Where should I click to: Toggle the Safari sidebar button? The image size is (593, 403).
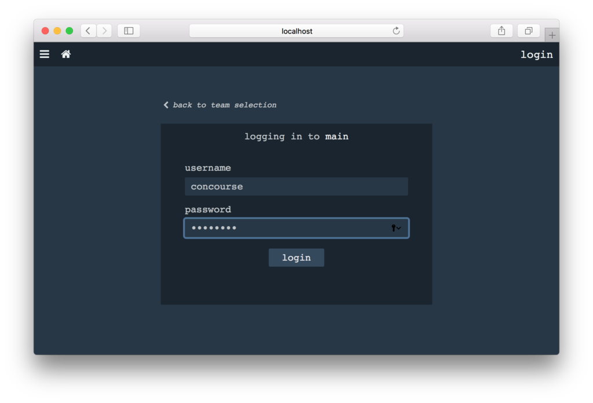point(129,31)
